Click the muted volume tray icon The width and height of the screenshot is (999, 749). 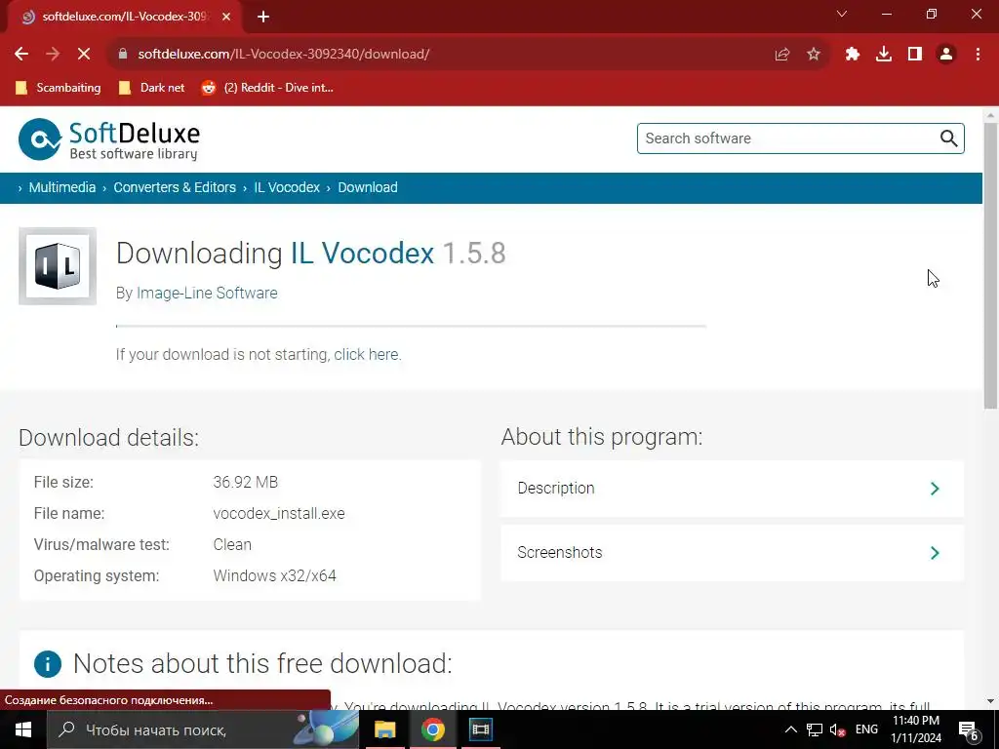[838, 729]
